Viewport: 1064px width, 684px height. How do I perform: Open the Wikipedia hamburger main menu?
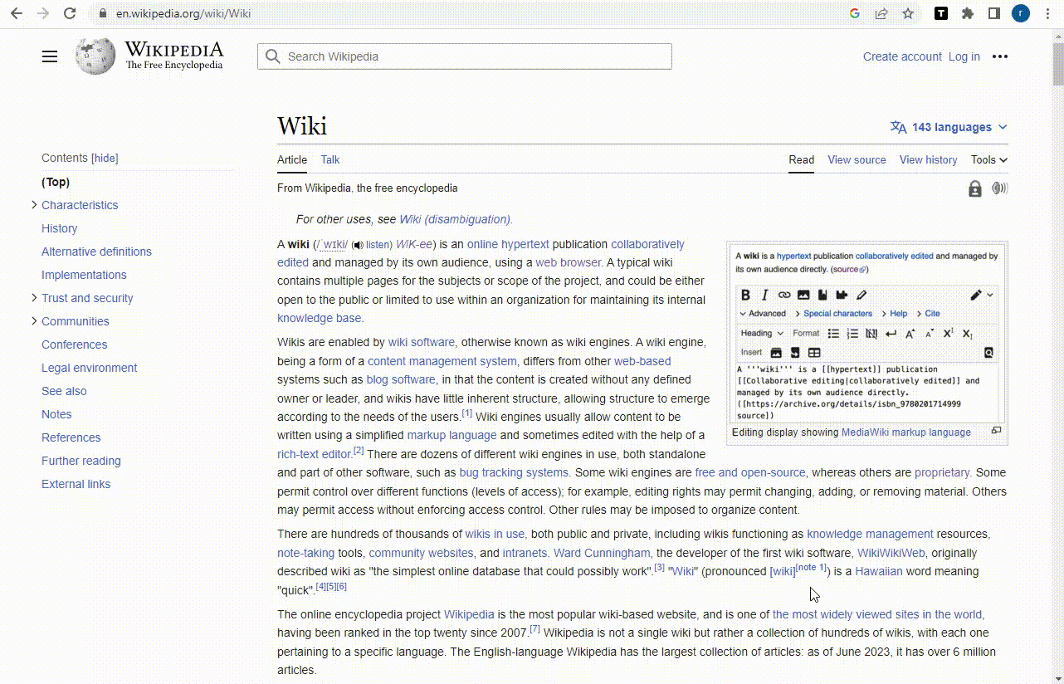point(50,56)
